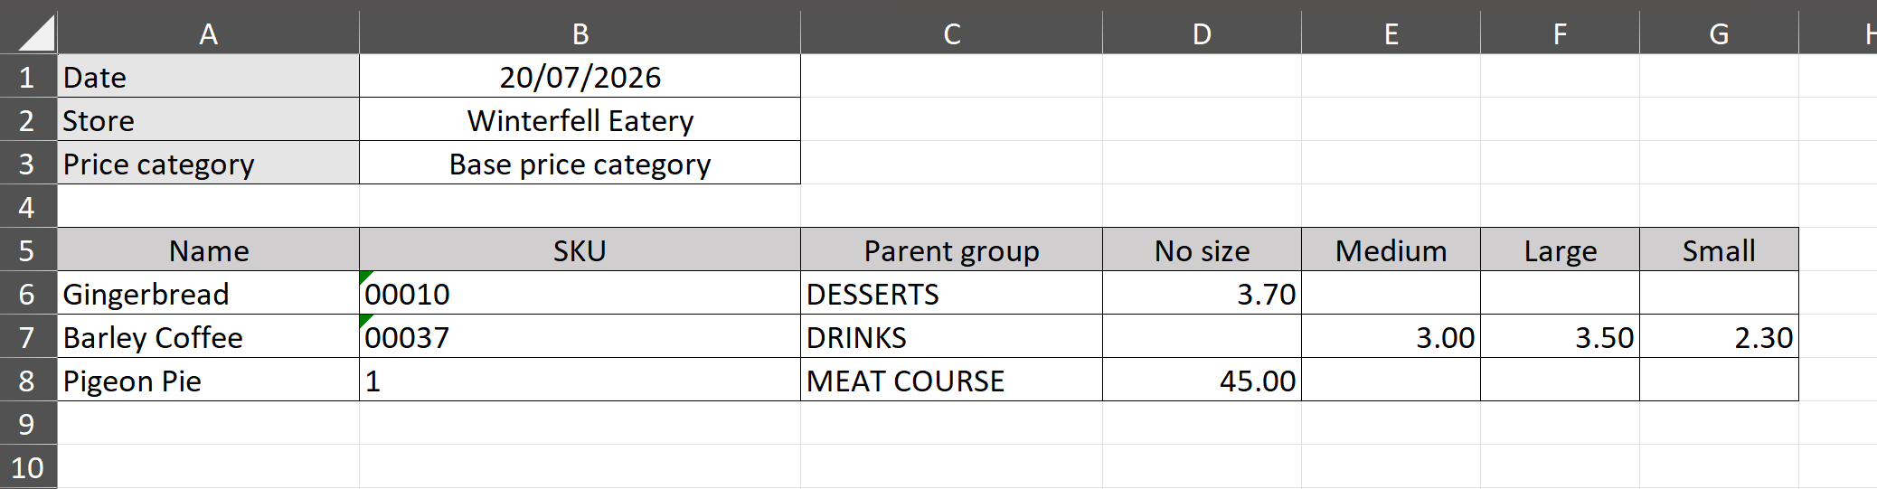
Task: Click Barley Coffee Large price 3.50
Action: [1560, 336]
